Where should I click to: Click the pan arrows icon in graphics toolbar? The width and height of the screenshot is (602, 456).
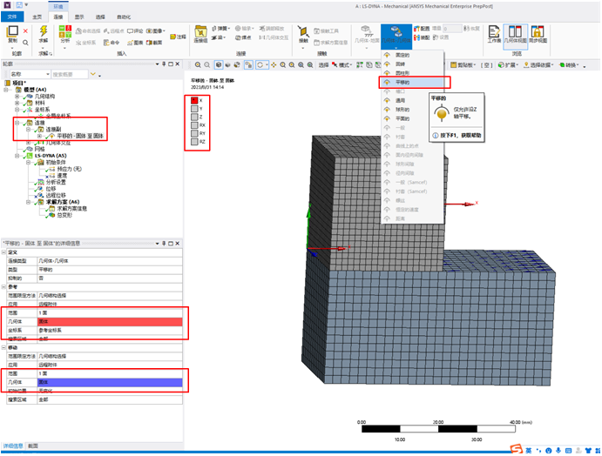point(274,64)
